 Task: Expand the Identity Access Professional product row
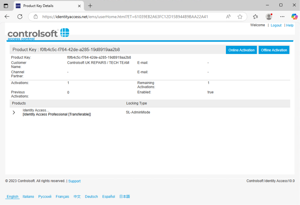[13, 112]
